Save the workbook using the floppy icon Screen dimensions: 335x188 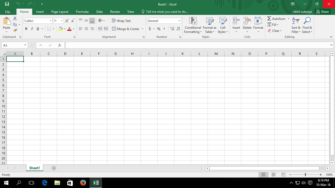pos(7,4)
